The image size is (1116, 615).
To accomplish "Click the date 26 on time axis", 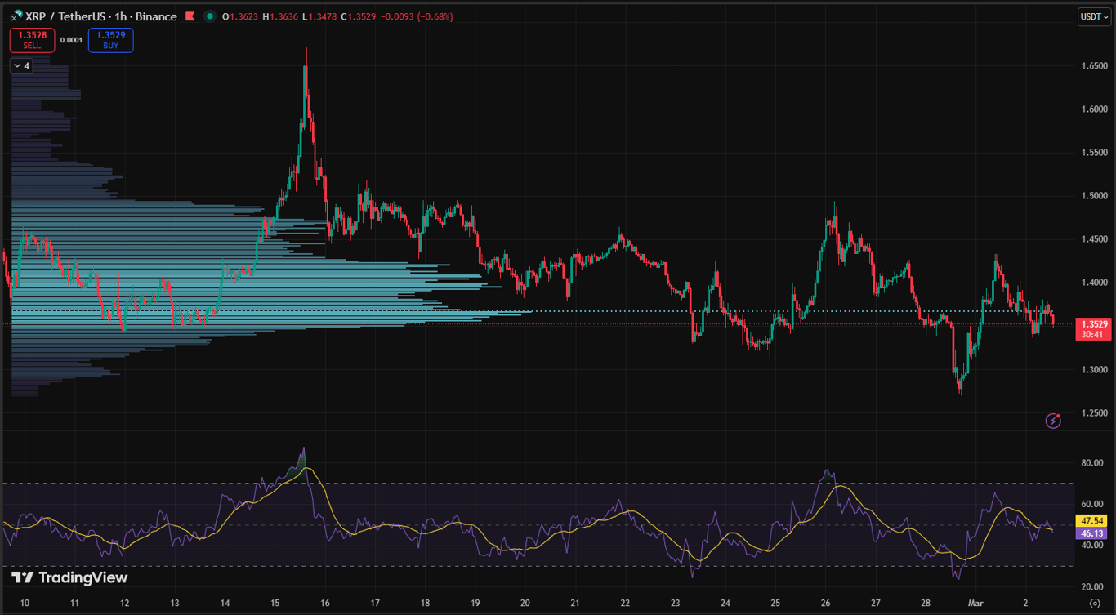I will click(x=825, y=604).
